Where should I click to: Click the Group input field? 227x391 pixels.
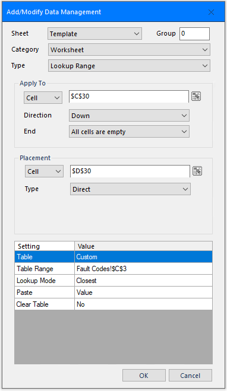coord(194,34)
